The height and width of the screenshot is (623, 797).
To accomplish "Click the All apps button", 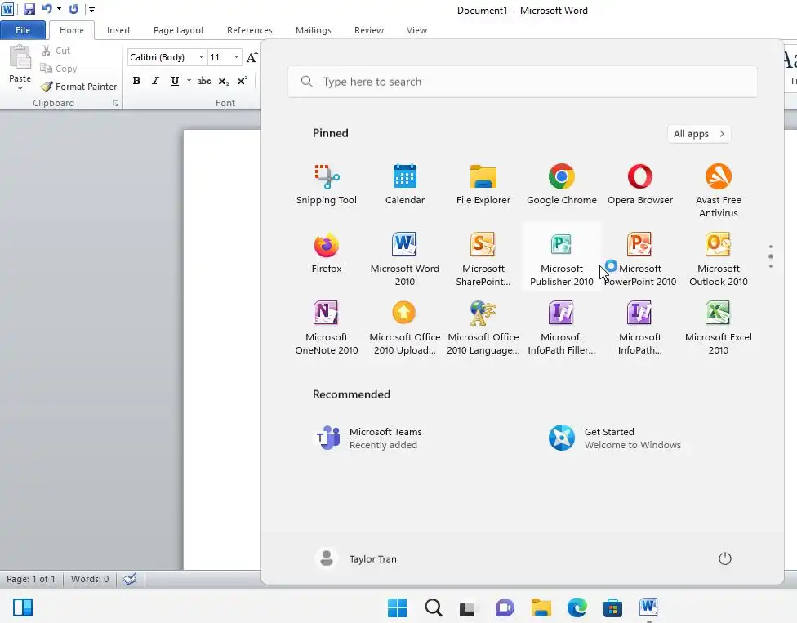I will pos(698,134).
